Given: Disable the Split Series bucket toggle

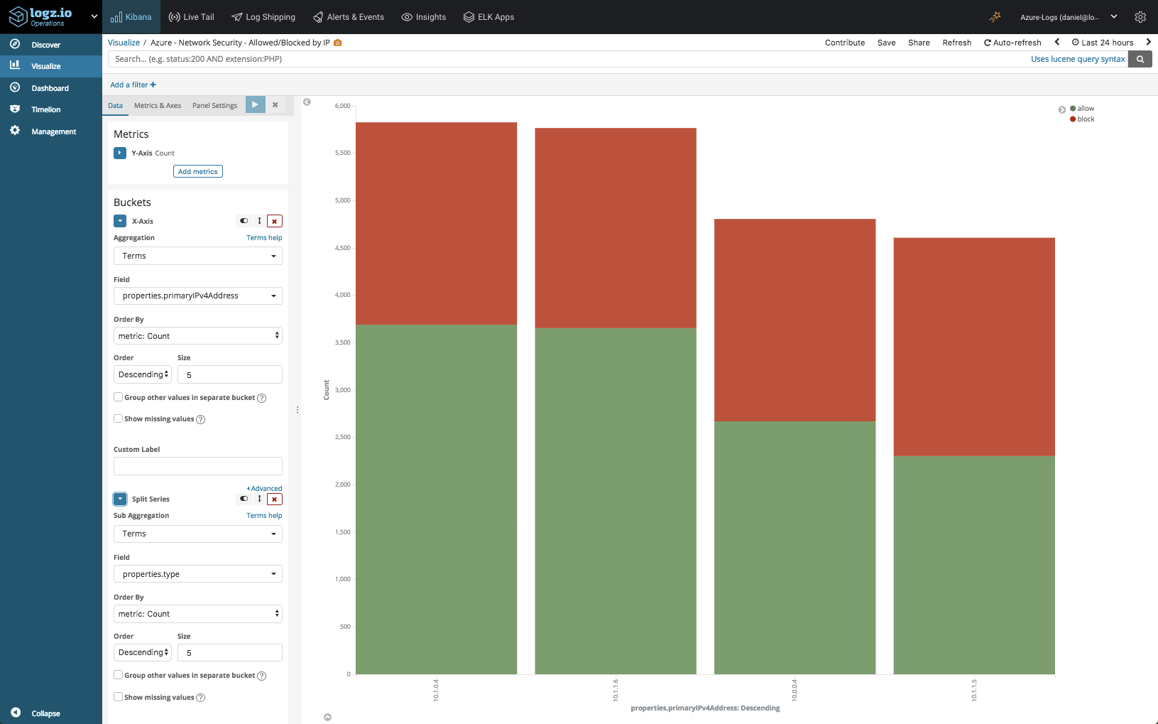Looking at the screenshot, I should coord(244,499).
